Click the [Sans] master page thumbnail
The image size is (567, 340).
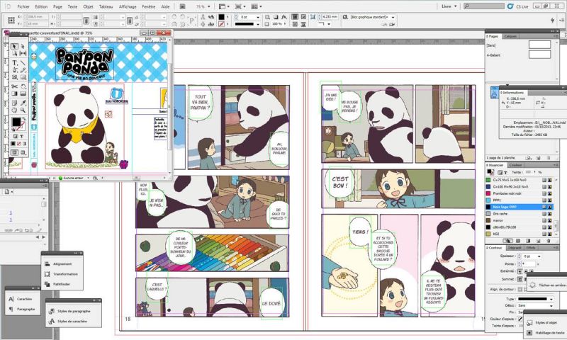[539, 45]
